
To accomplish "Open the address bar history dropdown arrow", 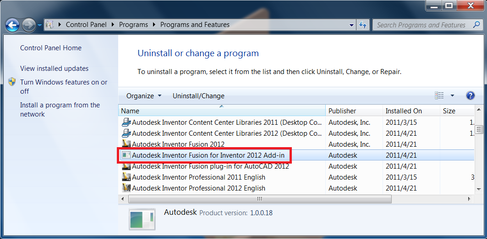I will click(x=351, y=25).
